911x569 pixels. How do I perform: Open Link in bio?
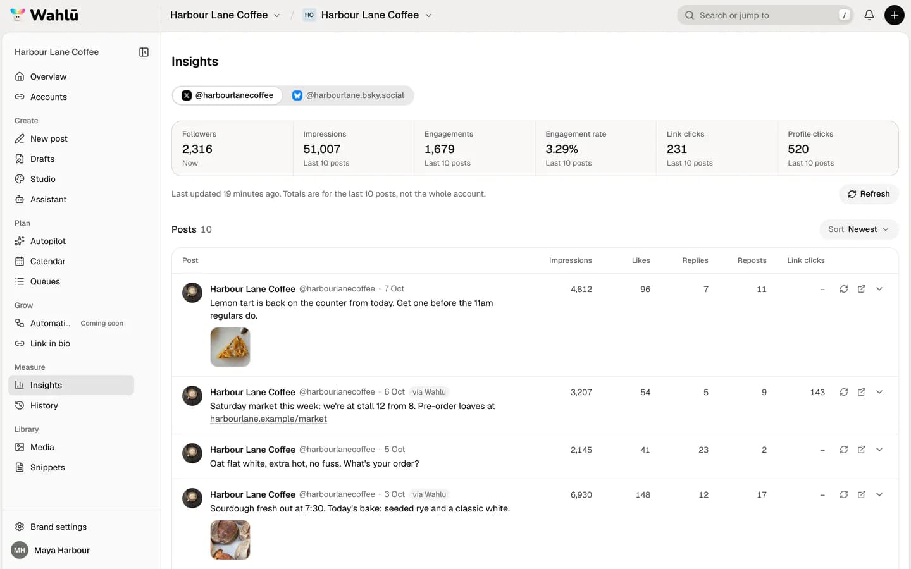[x=71, y=343]
